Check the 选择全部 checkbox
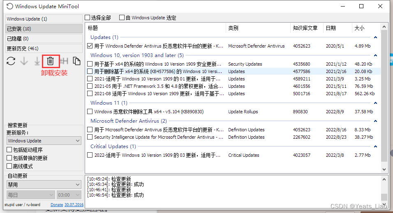This screenshot has height=213, width=393. click(x=88, y=18)
